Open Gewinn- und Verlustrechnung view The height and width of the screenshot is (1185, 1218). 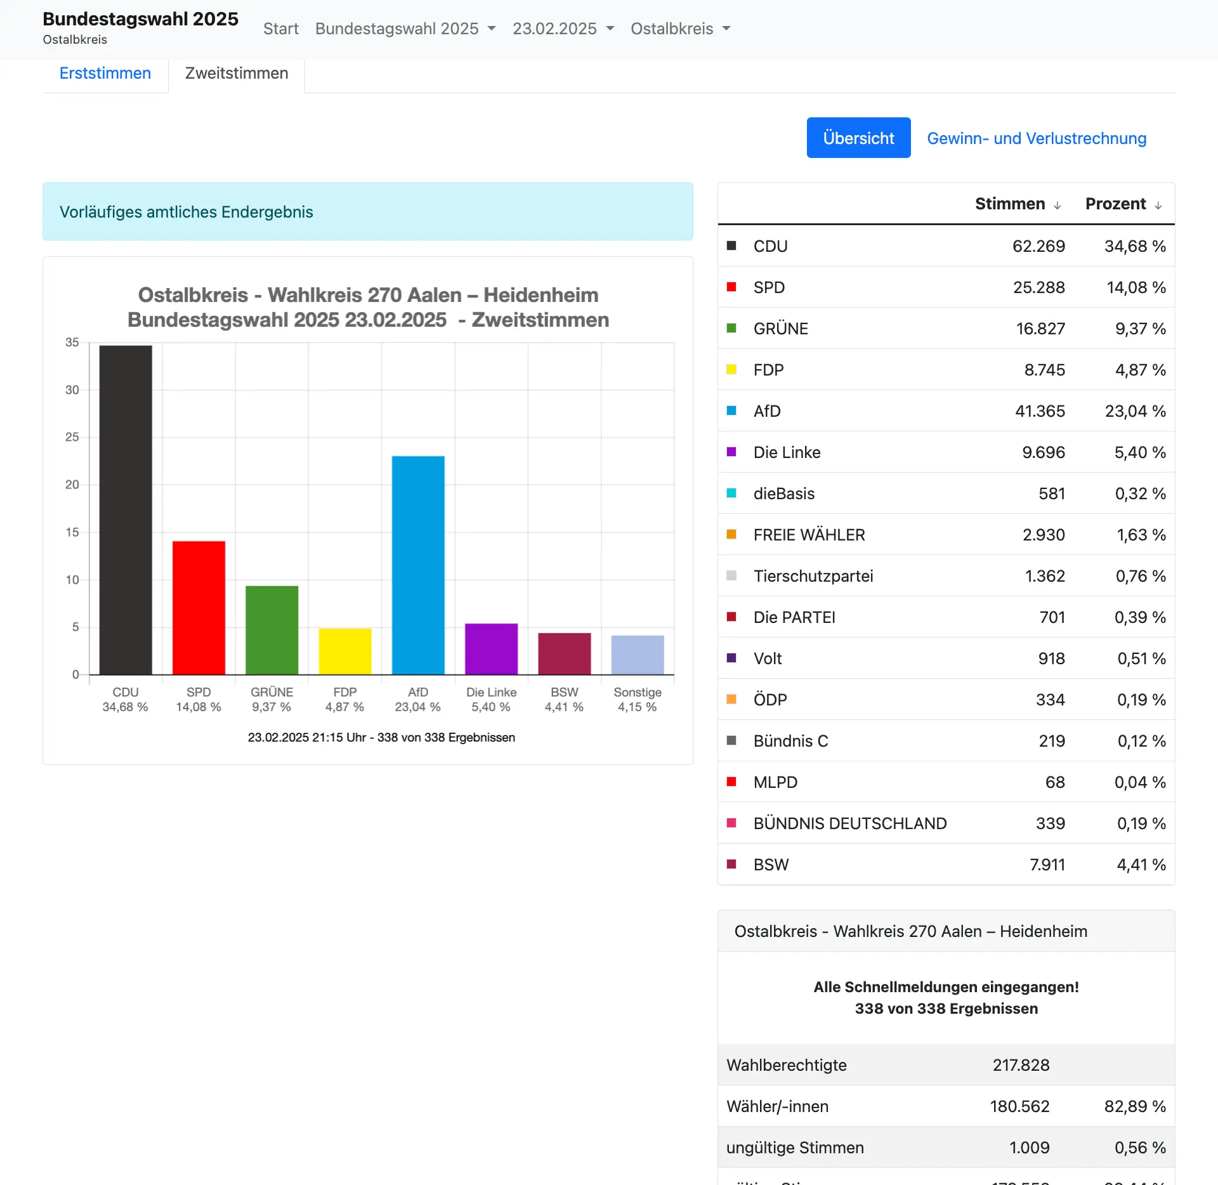point(1037,138)
